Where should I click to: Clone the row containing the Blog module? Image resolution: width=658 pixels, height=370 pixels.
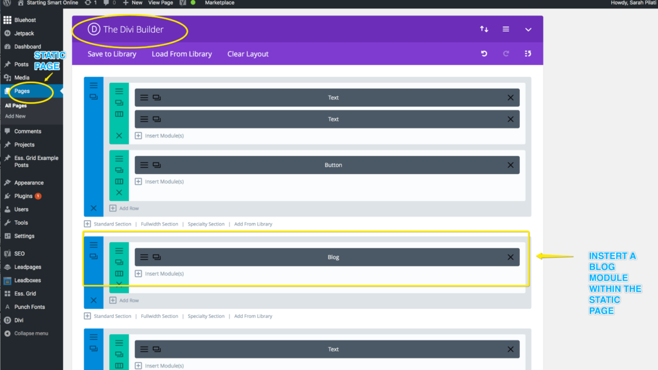tap(119, 262)
